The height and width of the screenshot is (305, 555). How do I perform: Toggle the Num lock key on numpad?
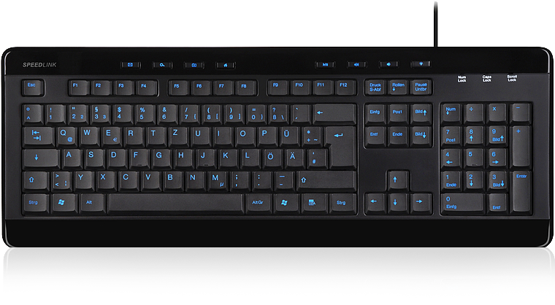coord(451,112)
